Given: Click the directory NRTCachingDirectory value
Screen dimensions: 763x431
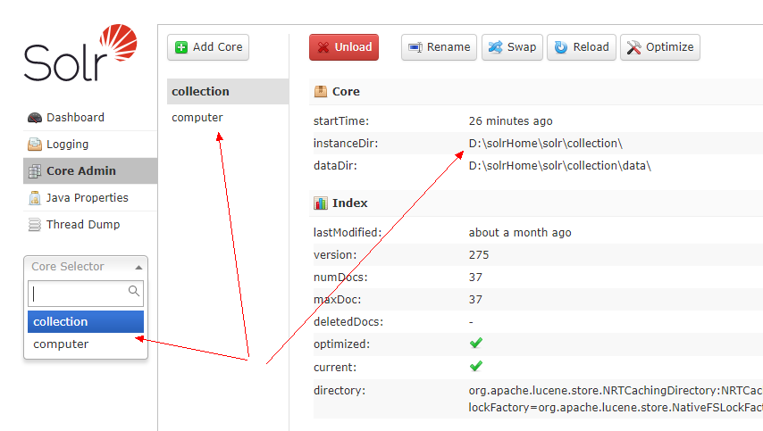Looking at the screenshot, I should point(616,391).
